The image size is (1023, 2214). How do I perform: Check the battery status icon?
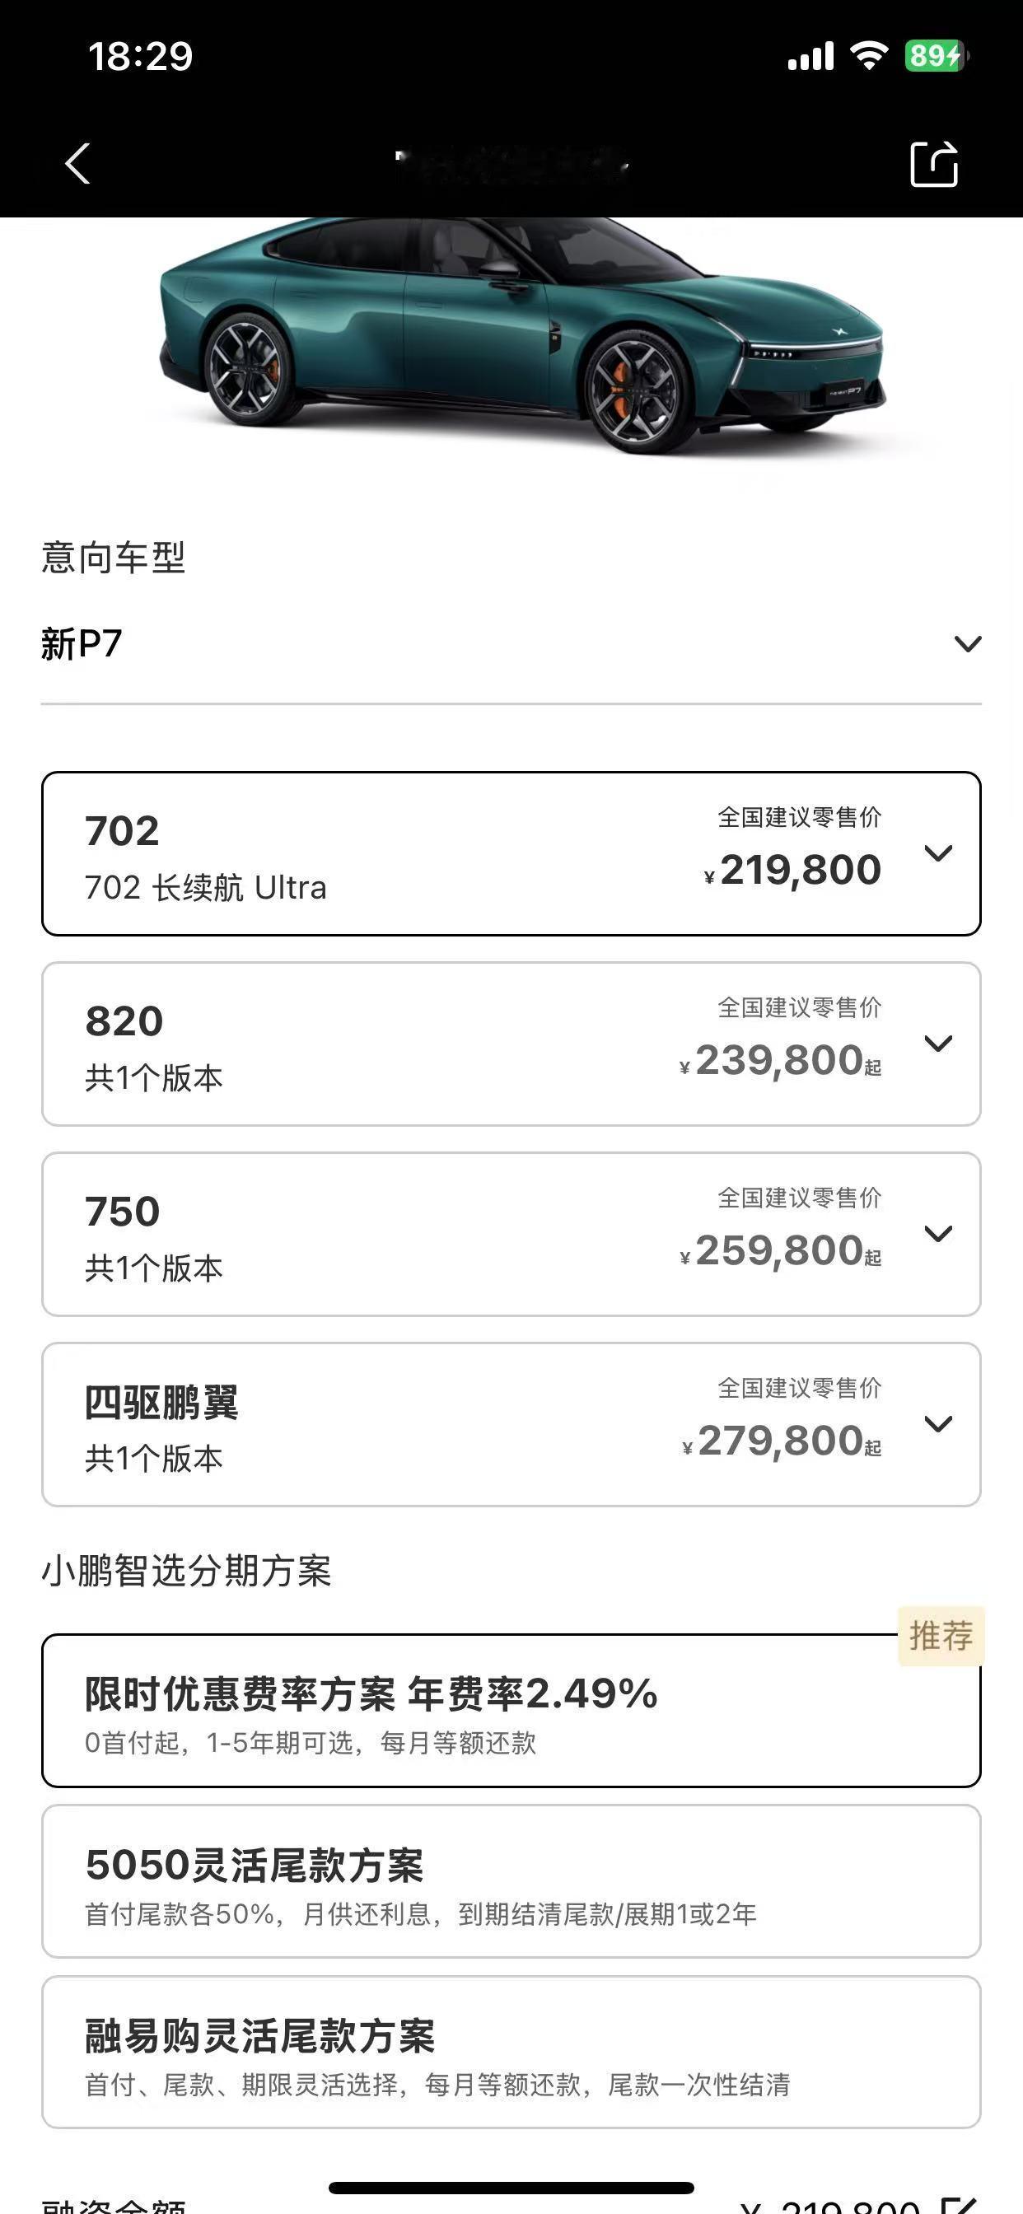pos(937,56)
